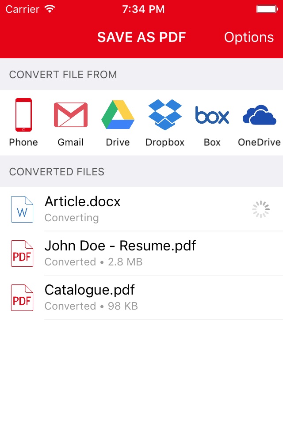Click the OneDrive label text
Image resolution: width=283 pixels, height=424 pixels.
point(259,142)
